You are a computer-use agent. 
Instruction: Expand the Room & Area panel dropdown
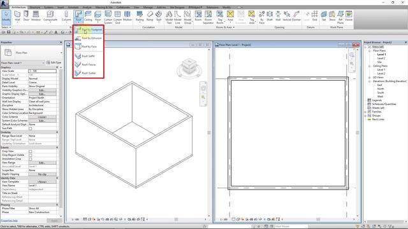pos(225,27)
